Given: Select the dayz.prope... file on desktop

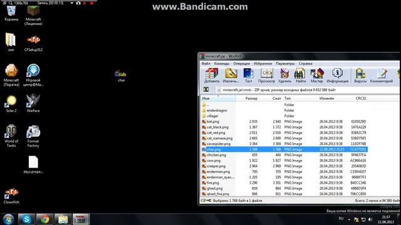Looking at the screenshot, I should 33,165.
